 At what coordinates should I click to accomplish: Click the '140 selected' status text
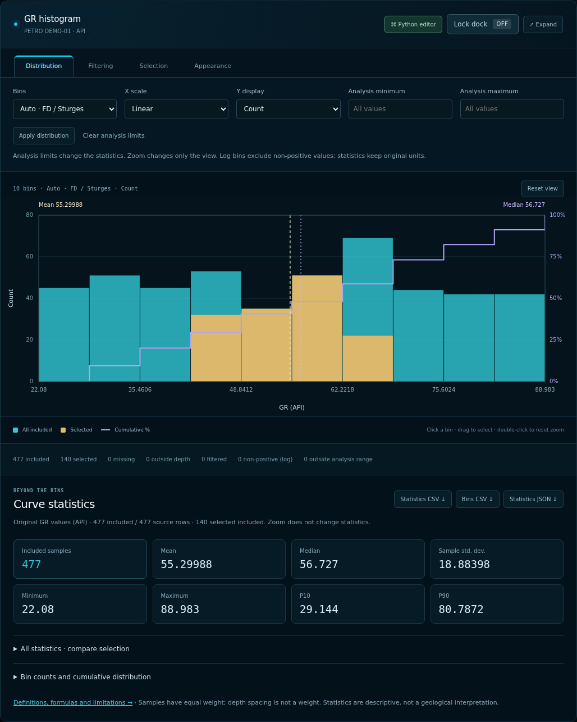[x=79, y=460]
